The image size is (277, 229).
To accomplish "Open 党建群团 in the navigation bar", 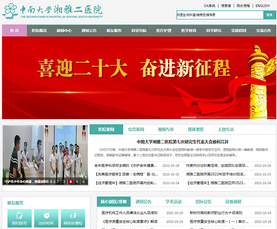I will coord(239,30).
